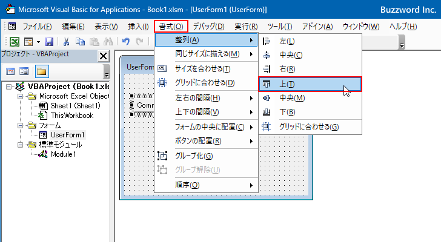
Task: Choose グリッドに合わせる(D) in Format menu
Action: (x=206, y=83)
